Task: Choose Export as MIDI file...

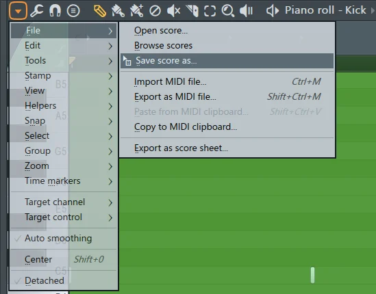Action: [x=227, y=97]
